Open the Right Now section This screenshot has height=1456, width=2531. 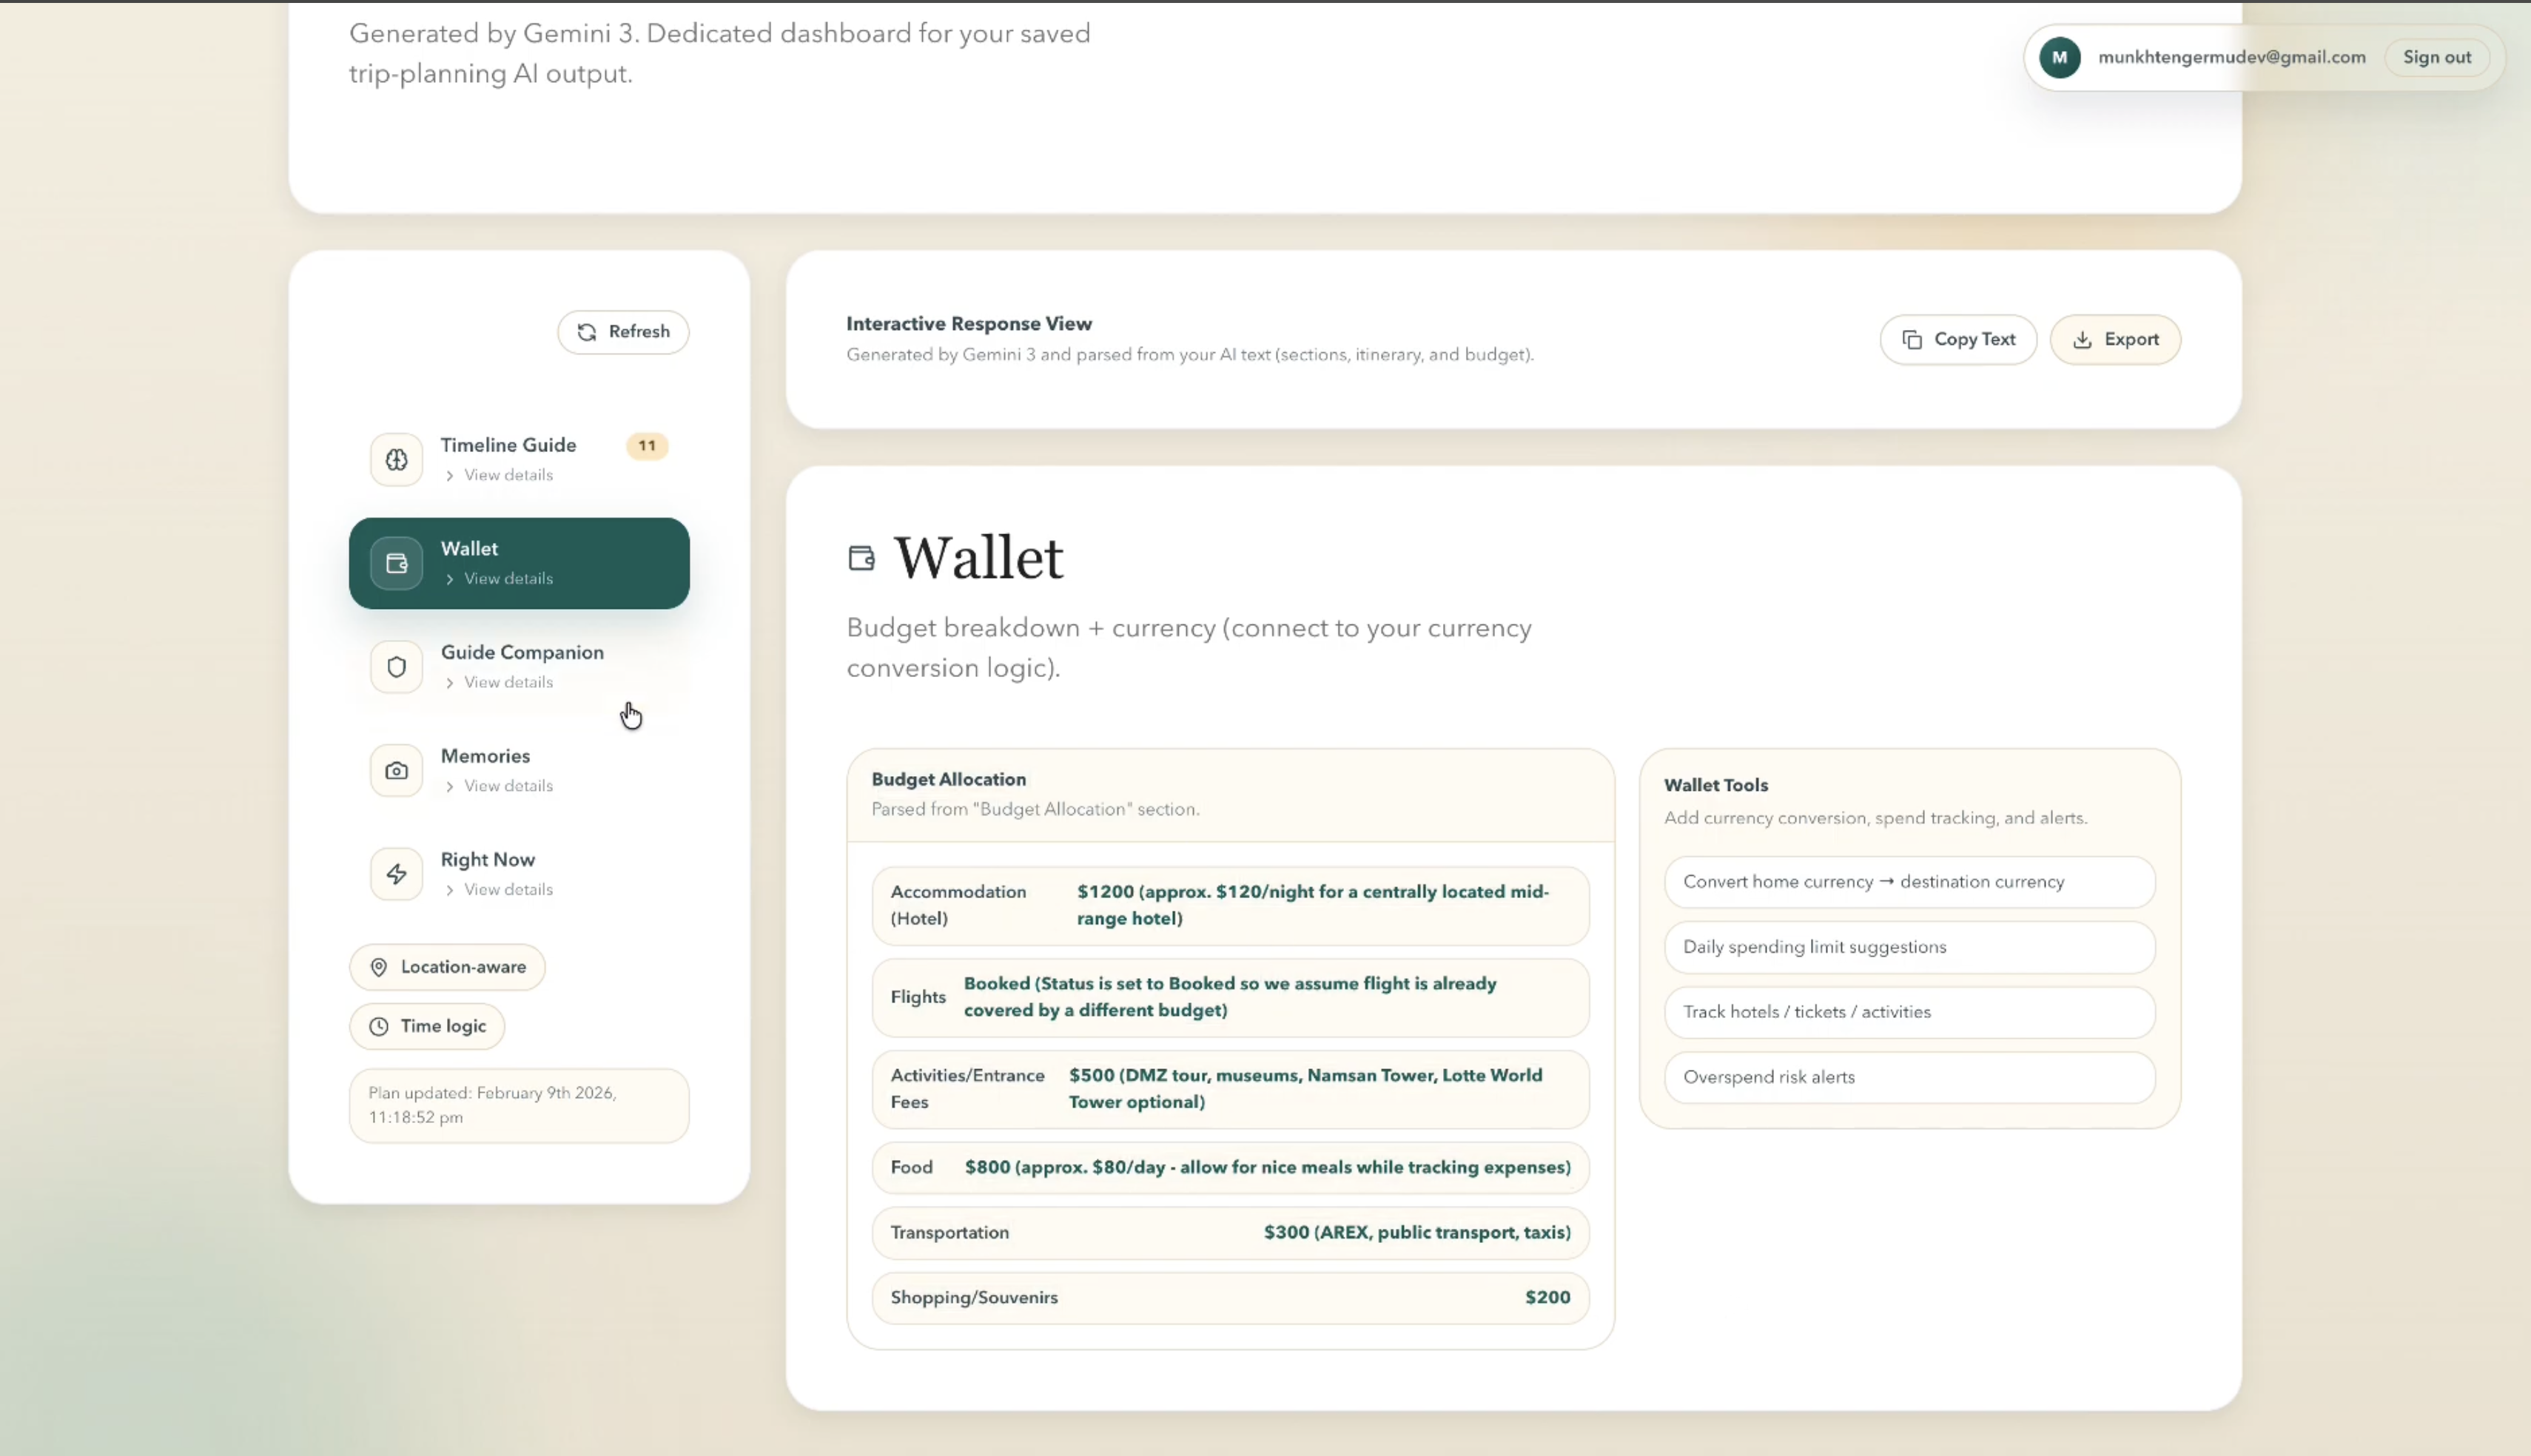coord(487,859)
